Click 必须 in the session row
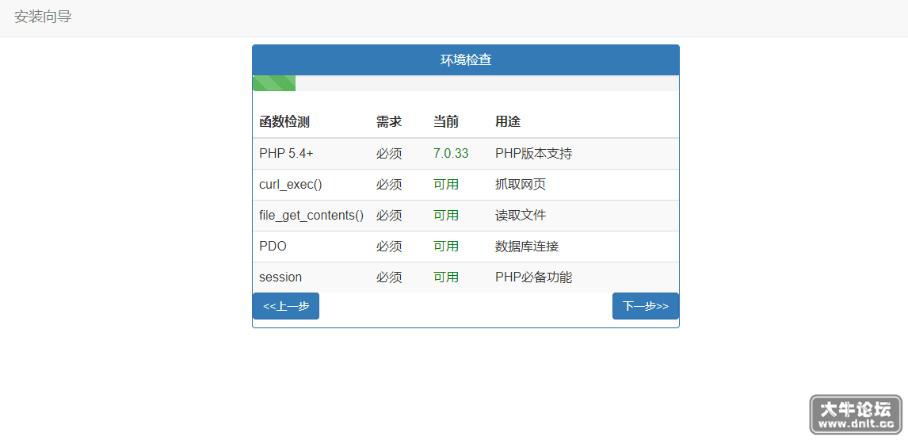Image resolution: width=908 pixels, height=440 pixels. pos(389,277)
